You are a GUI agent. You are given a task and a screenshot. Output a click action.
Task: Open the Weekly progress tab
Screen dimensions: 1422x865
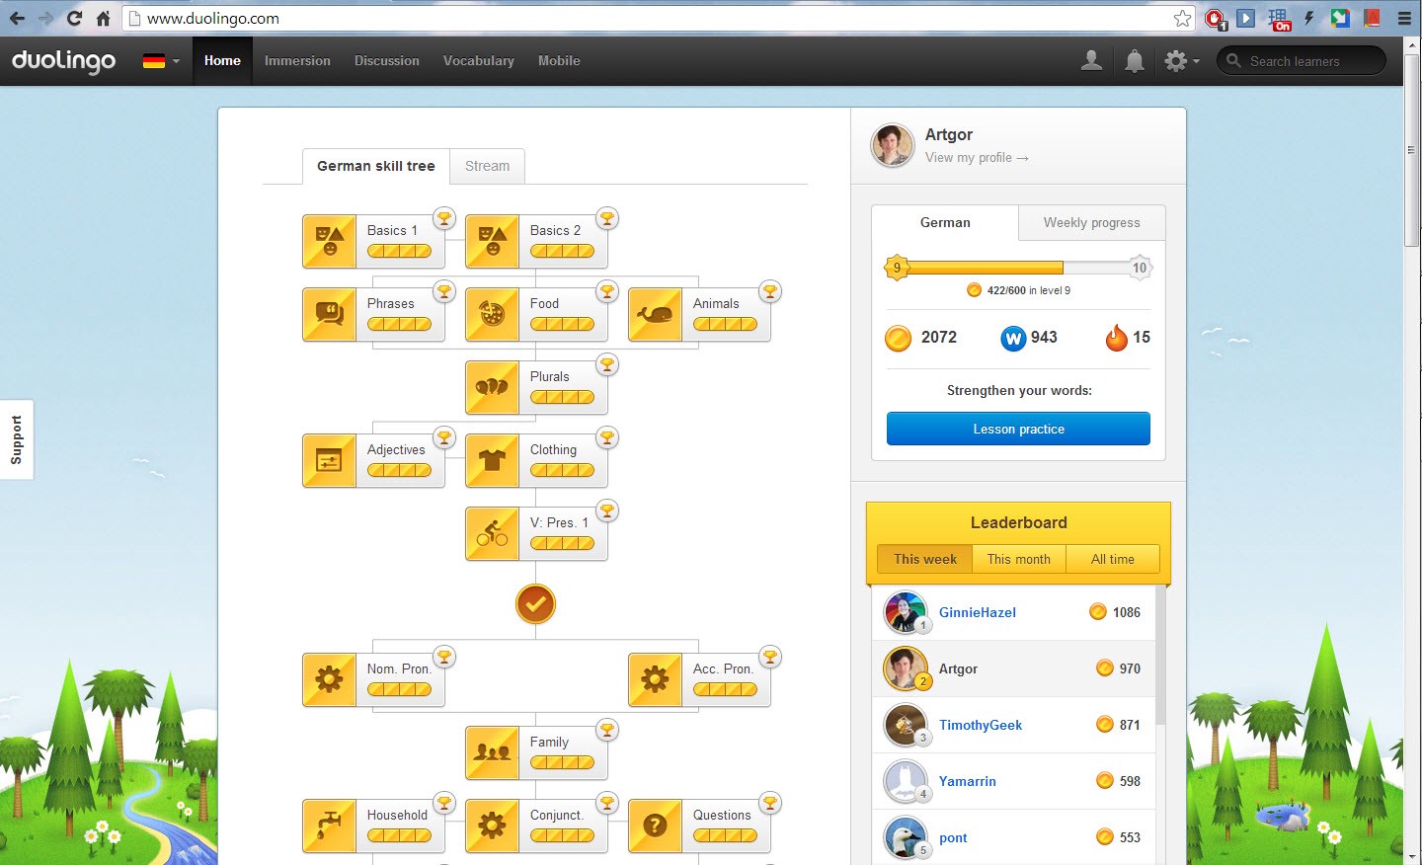click(x=1091, y=222)
